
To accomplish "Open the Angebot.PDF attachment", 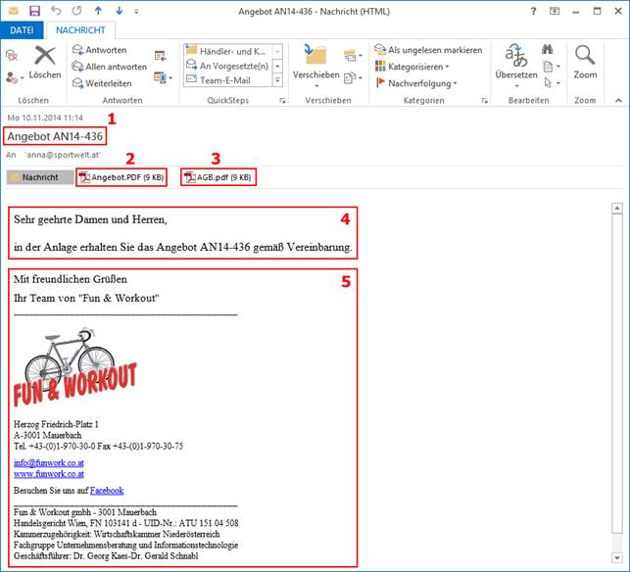I will tap(121, 177).
